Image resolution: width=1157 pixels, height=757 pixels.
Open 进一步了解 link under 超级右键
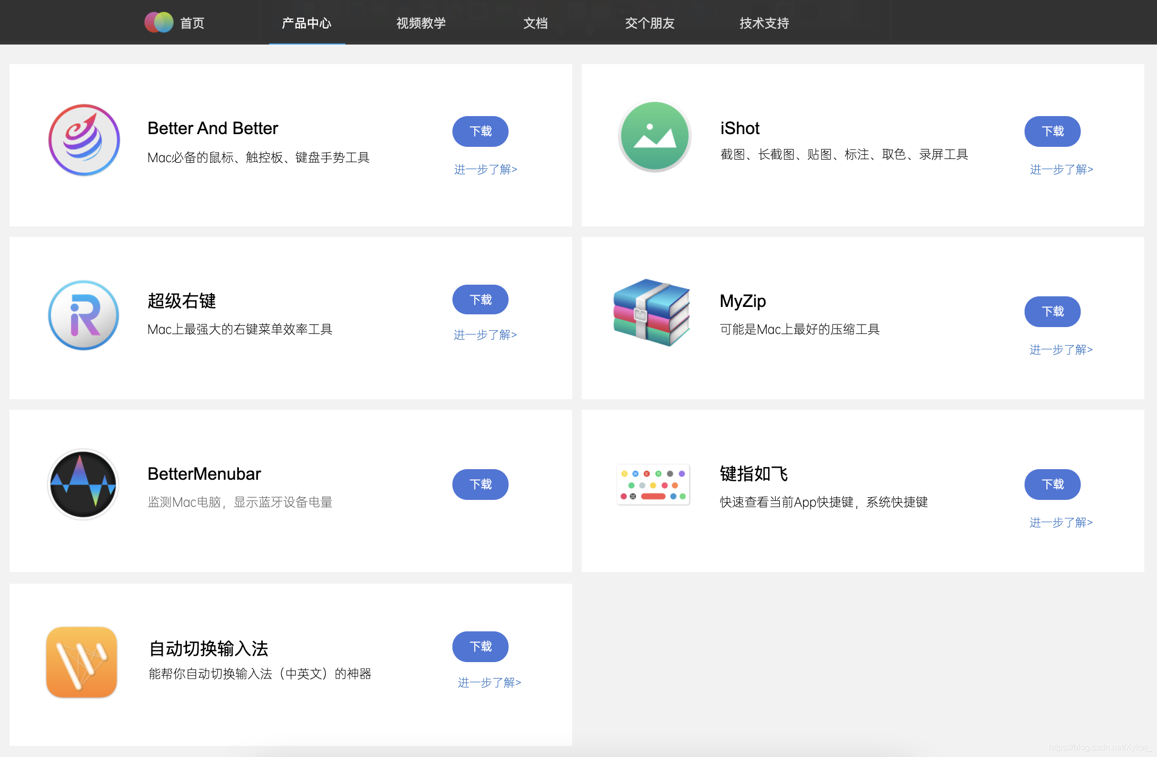click(485, 335)
